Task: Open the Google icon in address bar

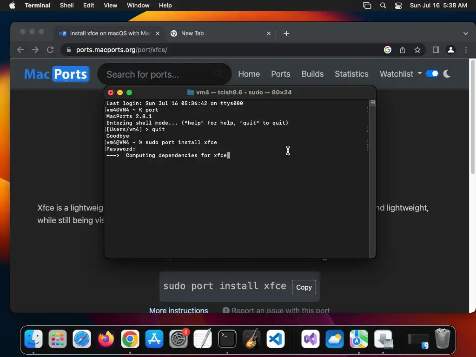Action: pyautogui.click(x=387, y=50)
